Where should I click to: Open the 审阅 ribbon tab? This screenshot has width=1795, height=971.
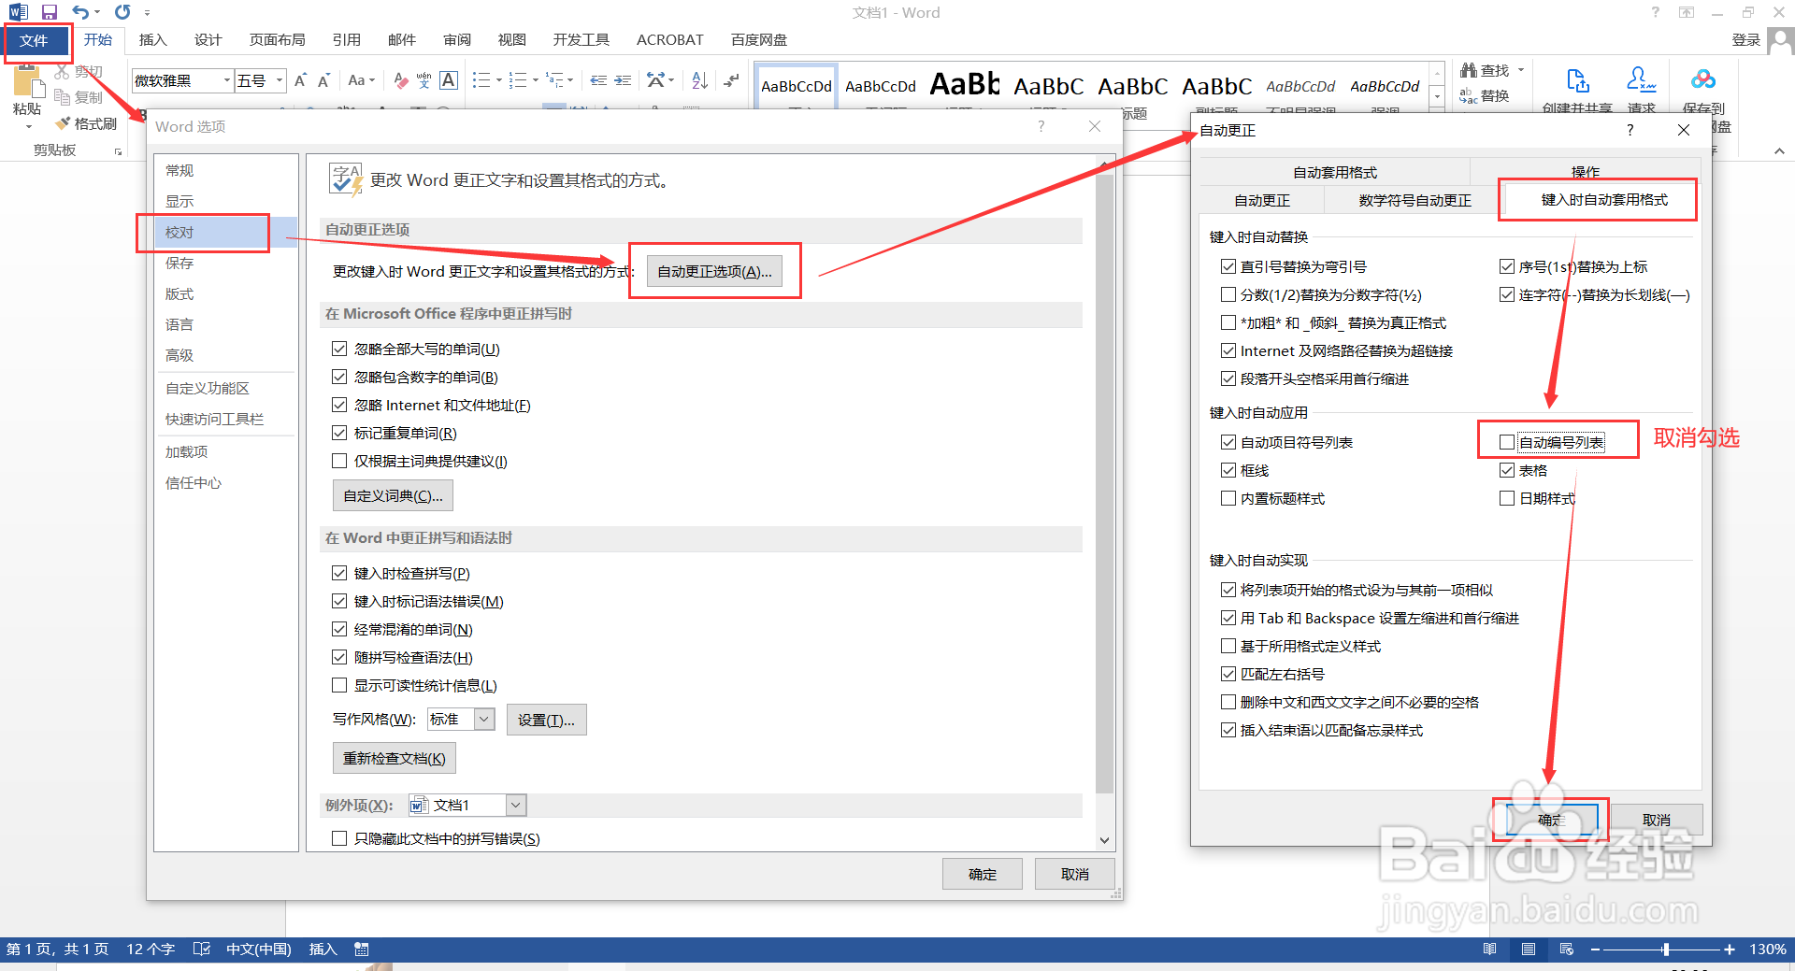(457, 39)
